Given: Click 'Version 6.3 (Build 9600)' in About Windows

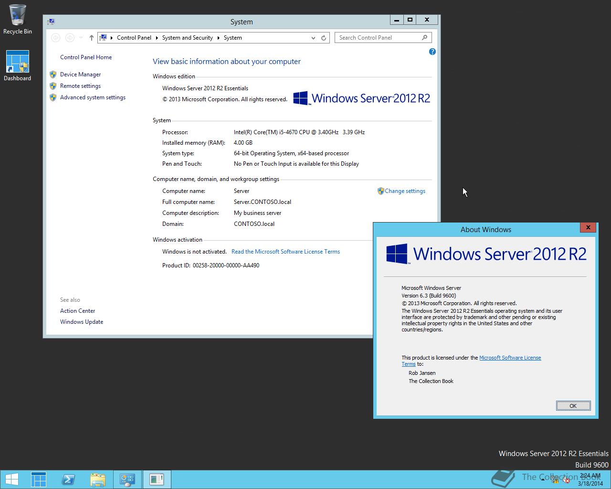Looking at the screenshot, I should click(429, 296).
